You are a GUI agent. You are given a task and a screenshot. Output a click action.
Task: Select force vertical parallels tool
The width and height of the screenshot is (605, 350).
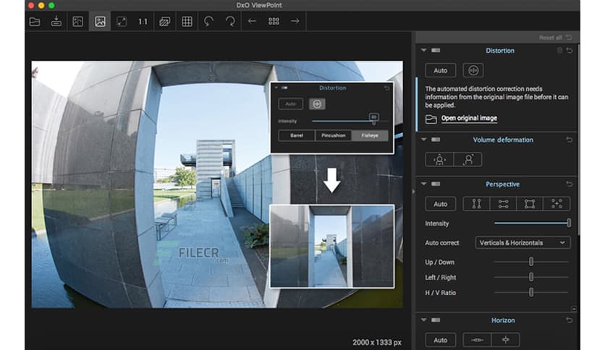[476, 204]
